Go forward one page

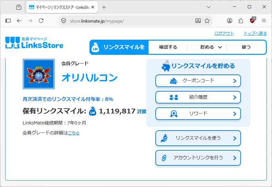tap(30, 21)
